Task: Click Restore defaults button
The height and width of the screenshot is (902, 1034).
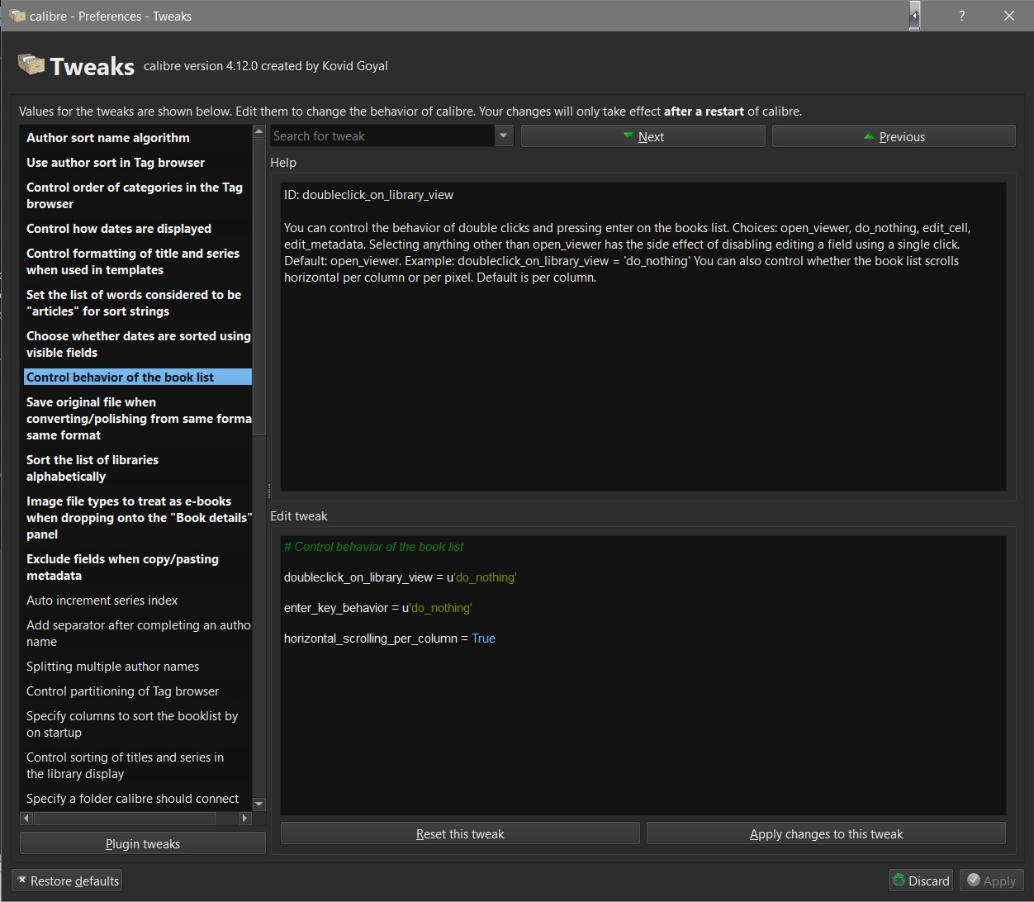Action: 67,881
